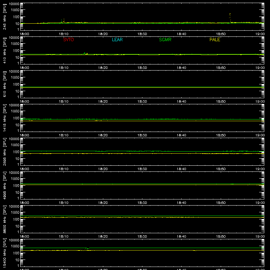The image size is (270, 270).
Task: Select the 4995 MHz [SFU] axis title
Action: coord(5,185)
